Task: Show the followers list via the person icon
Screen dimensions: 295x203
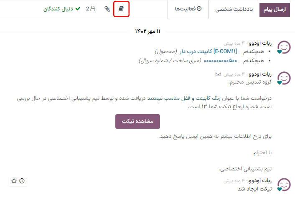Action: 91,8
